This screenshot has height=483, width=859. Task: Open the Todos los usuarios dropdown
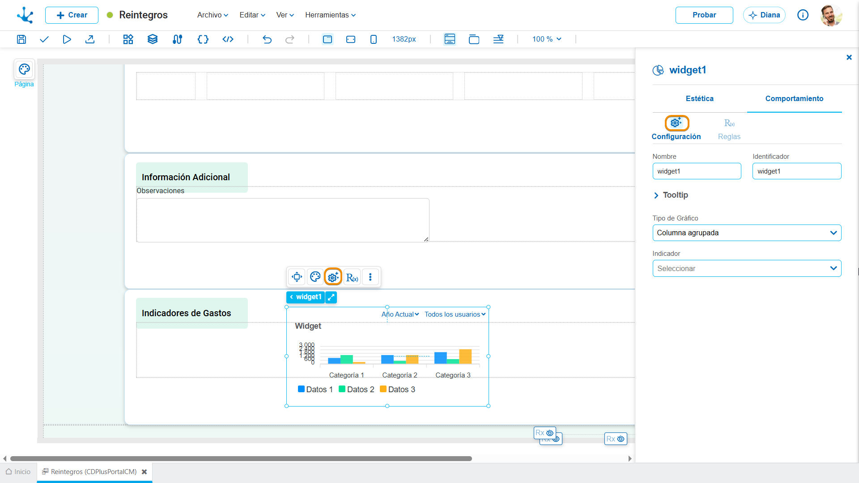(x=455, y=314)
